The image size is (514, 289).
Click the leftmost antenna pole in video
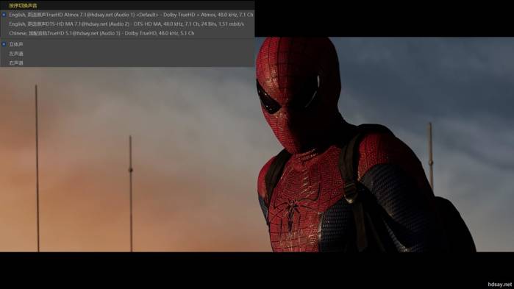coord(37,168)
